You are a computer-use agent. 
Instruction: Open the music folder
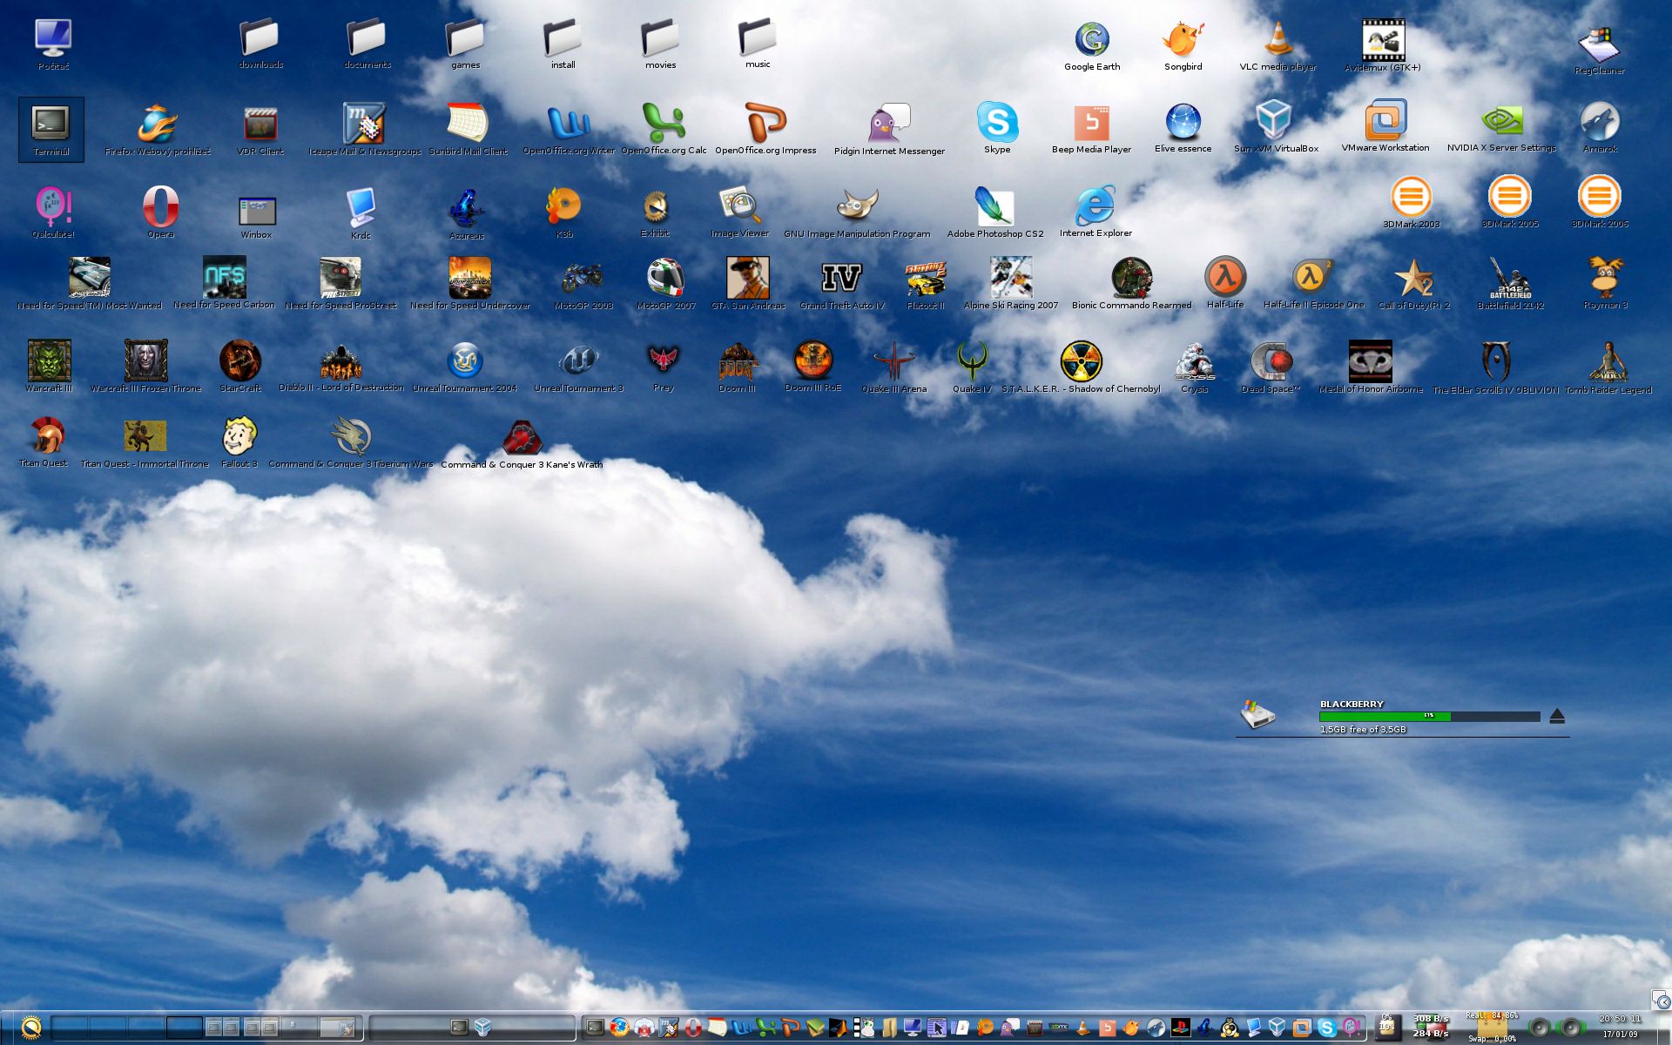click(758, 44)
